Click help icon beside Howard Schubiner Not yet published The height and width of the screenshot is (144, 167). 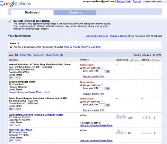pyautogui.click(x=102, y=68)
